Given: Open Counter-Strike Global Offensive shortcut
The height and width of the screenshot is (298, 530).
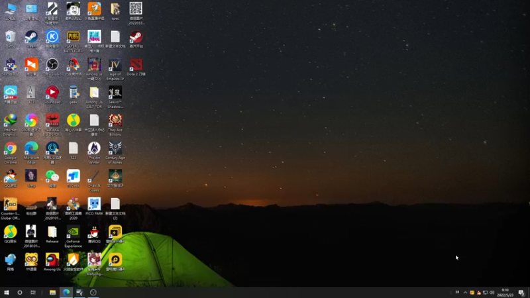Looking at the screenshot, I should (11, 204).
